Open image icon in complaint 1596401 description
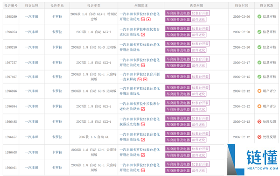280x176 pixels. 143,170
